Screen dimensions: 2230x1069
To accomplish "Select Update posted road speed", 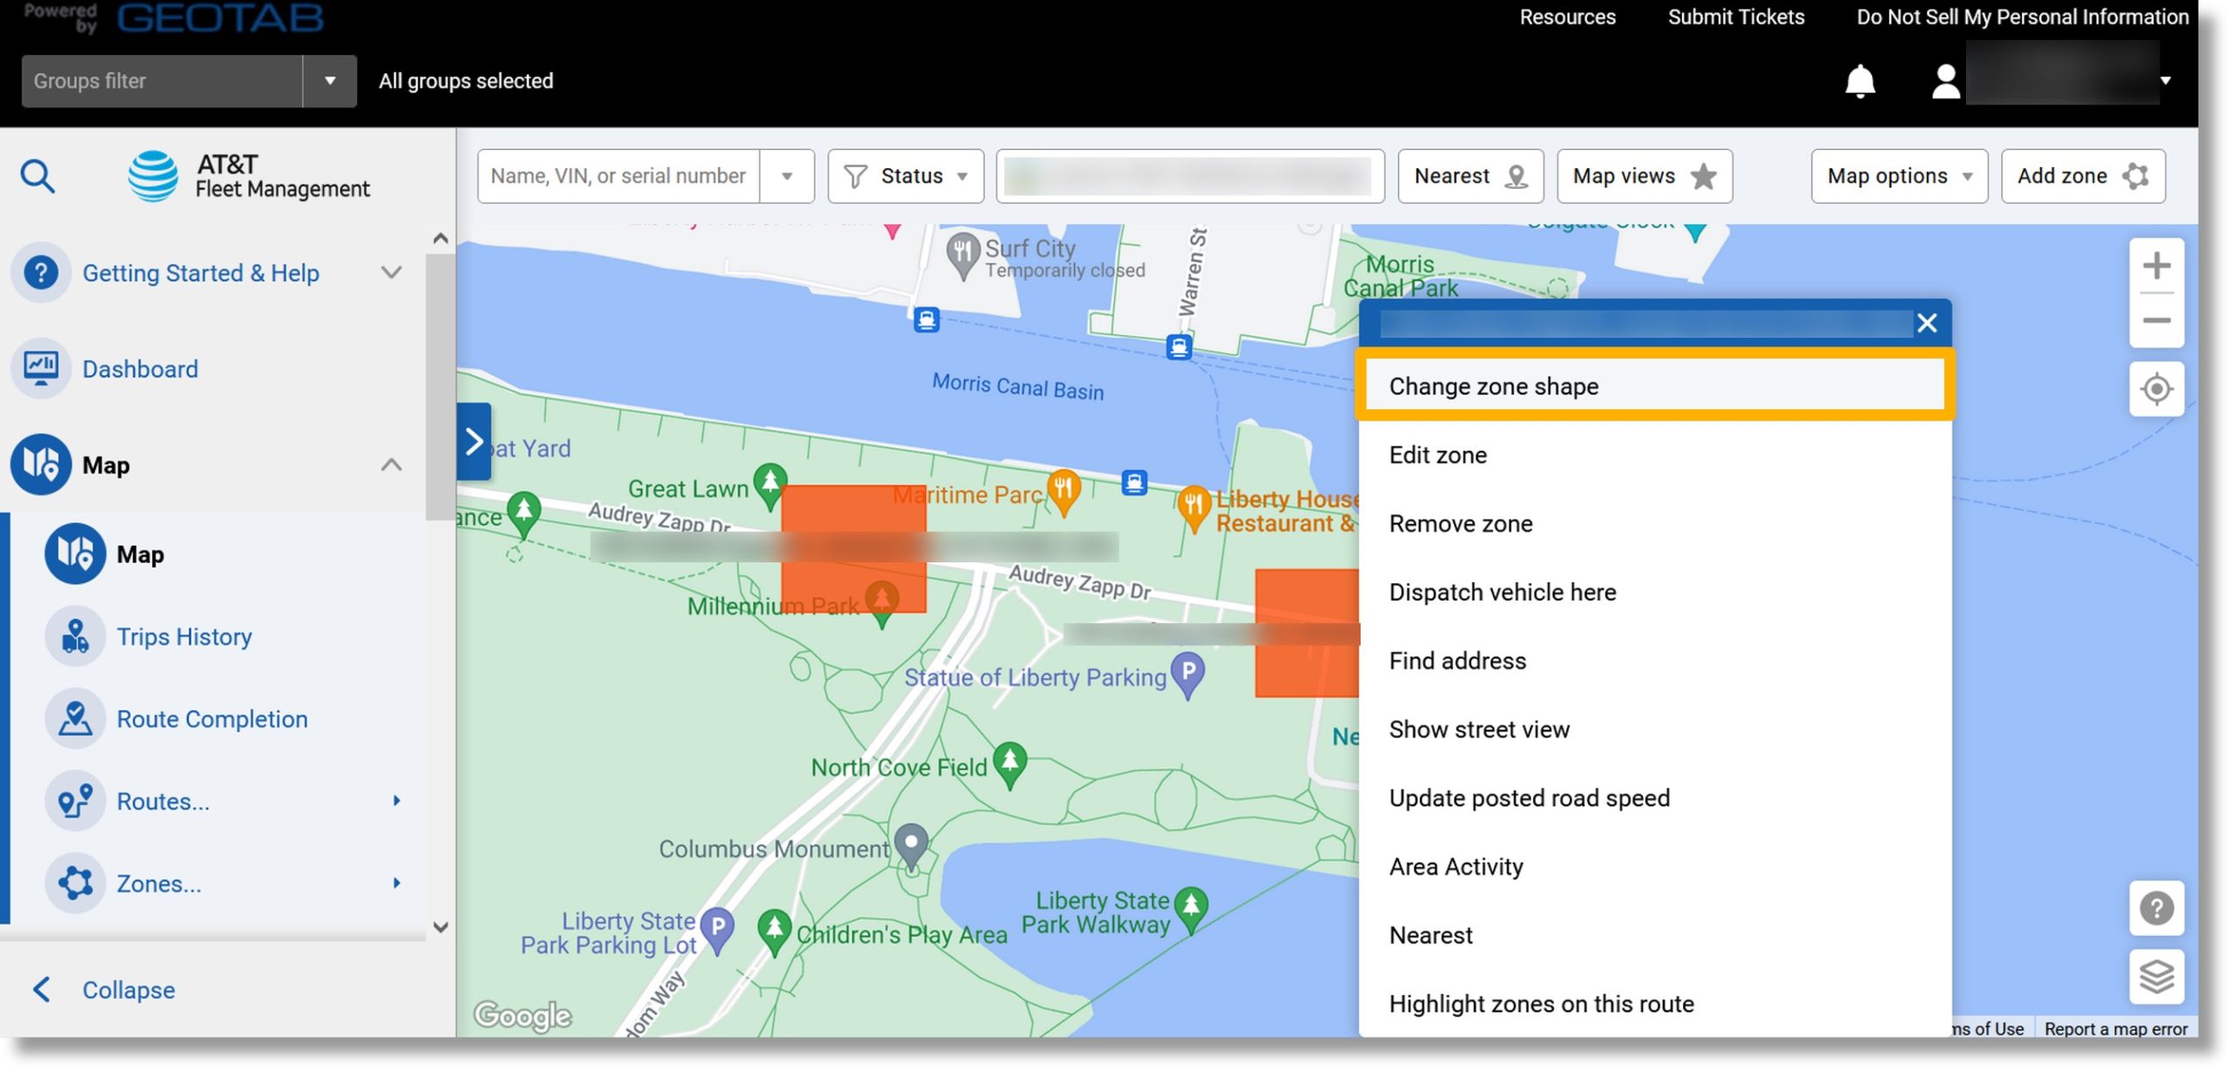I will (x=1653, y=798).
